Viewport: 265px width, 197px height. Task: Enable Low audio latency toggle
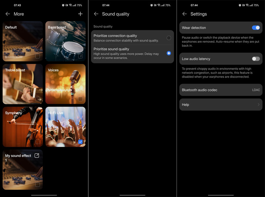coord(256,59)
